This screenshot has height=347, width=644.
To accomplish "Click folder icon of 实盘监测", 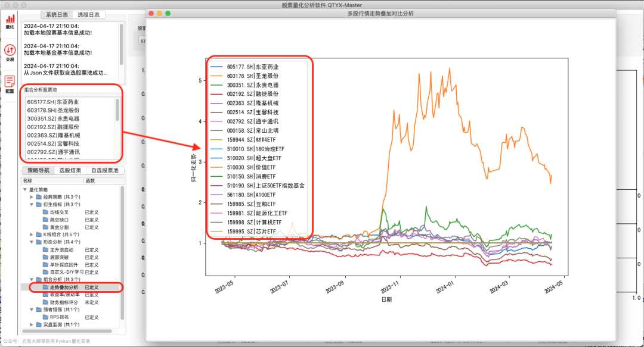I will coord(39,324).
